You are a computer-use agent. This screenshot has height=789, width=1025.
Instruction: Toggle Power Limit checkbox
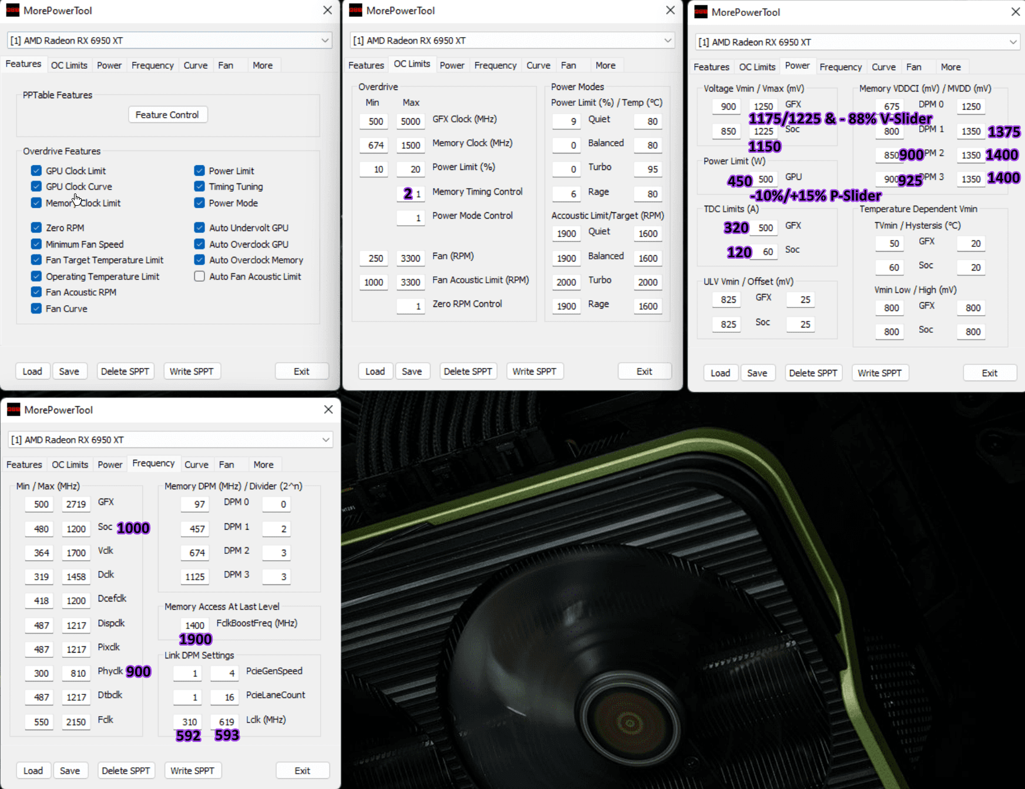pos(200,170)
